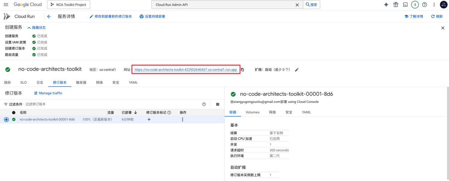Open the Google Cloud navigation hamburger menu
This screenshot has height=181, width=449.
6,4
